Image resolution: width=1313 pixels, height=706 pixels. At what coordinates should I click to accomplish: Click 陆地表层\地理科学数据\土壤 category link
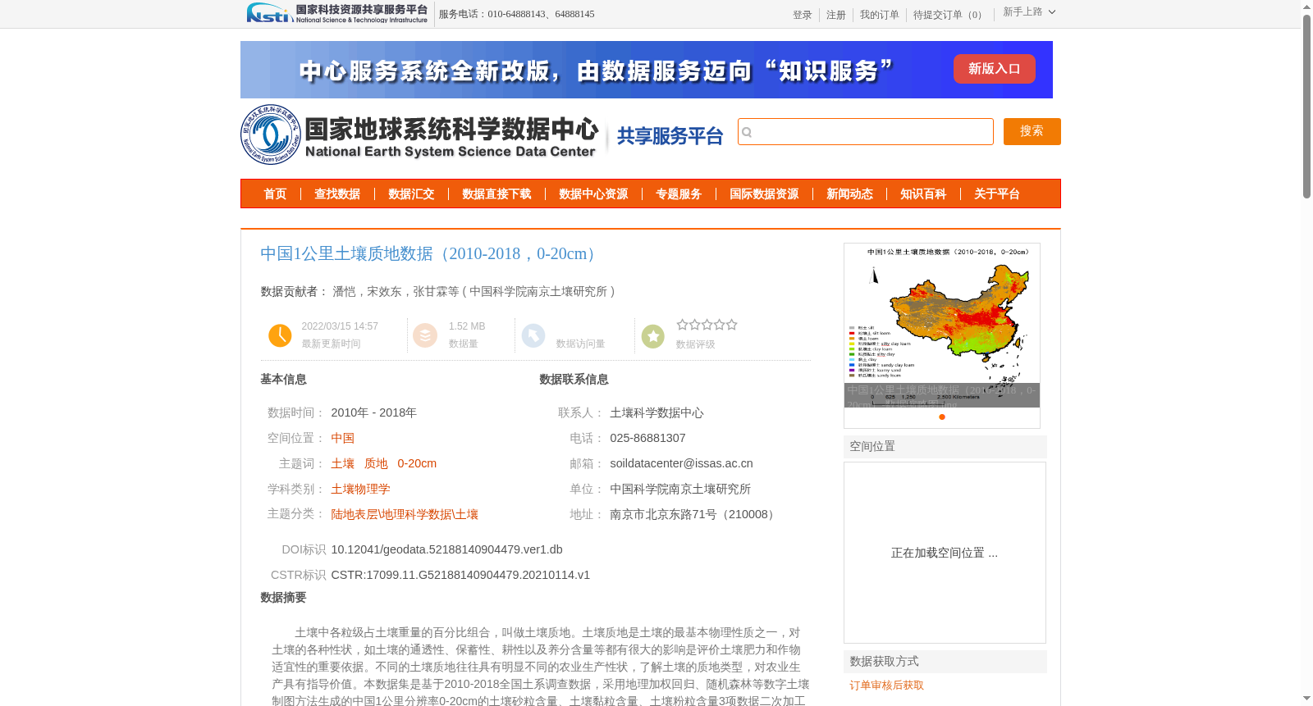[405, 514]
